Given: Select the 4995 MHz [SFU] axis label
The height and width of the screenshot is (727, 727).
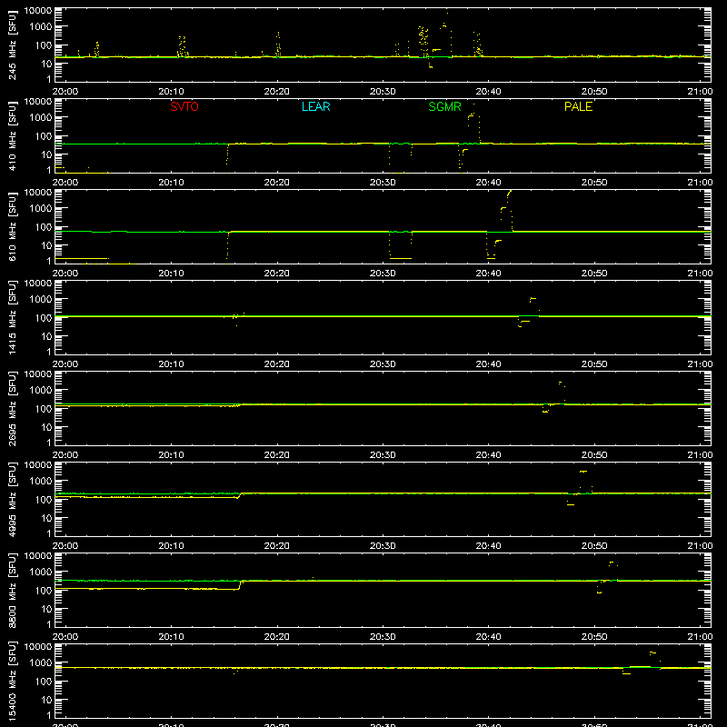Looking at the screenshot, I should [13, 500].
